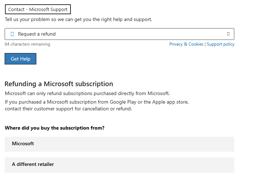Click the blue search icon before Request a refund
Viewport: 261px width, 178px height.
point(12,34)
